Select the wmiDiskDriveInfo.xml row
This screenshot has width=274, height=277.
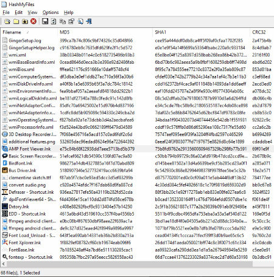tap(137, 84)
